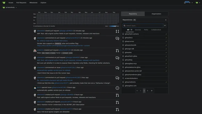Click the open issue circle icon for runner#1281
The height and width of the screenshot is (114, 202).
[117, 88]
